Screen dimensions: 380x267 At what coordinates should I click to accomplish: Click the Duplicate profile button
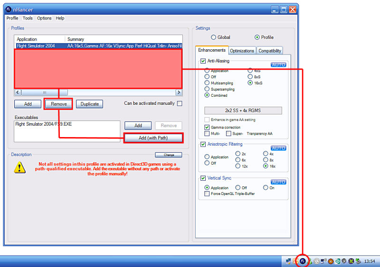point(89,104)
